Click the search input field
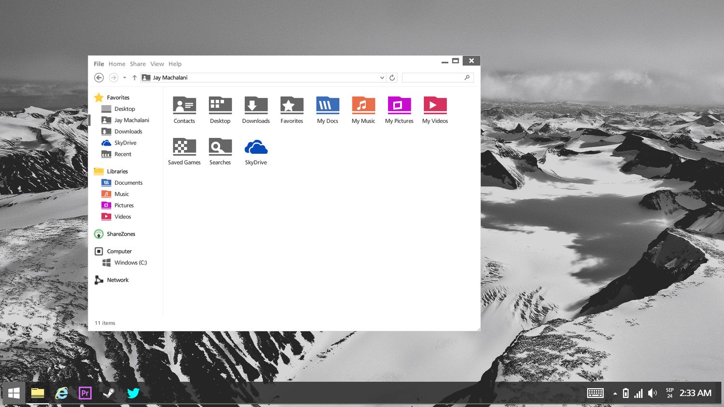Screen dimensions: 724x407 pos(437,78)
